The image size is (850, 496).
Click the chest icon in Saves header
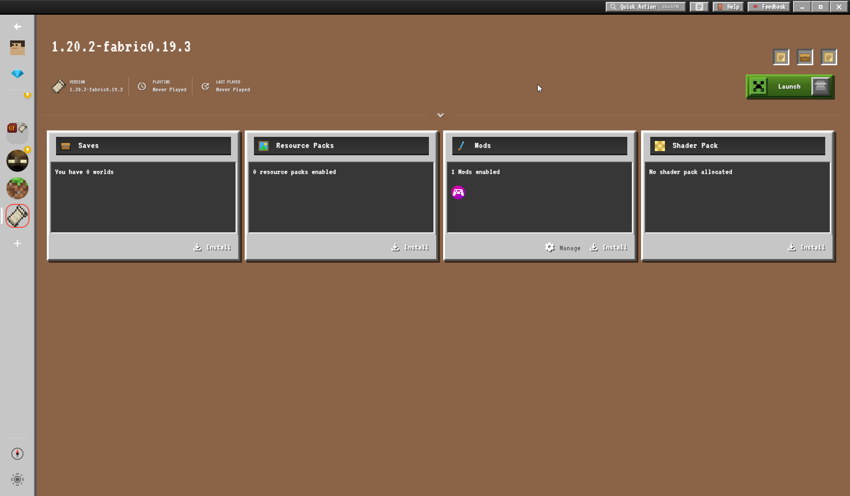point(66,146)
